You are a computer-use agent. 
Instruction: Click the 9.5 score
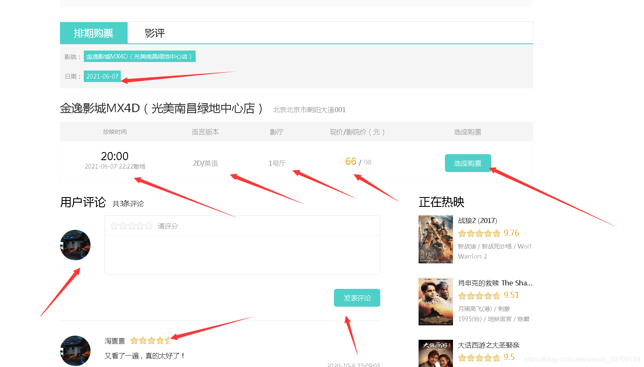[x=509, y=357]
